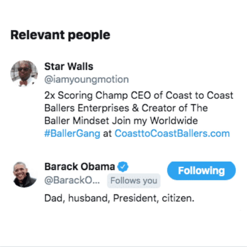Image resolution: width=247 pixels, height=247 pixels.
Task: Open the #BallerGang hashtag link
Action: tap(72, 133)
